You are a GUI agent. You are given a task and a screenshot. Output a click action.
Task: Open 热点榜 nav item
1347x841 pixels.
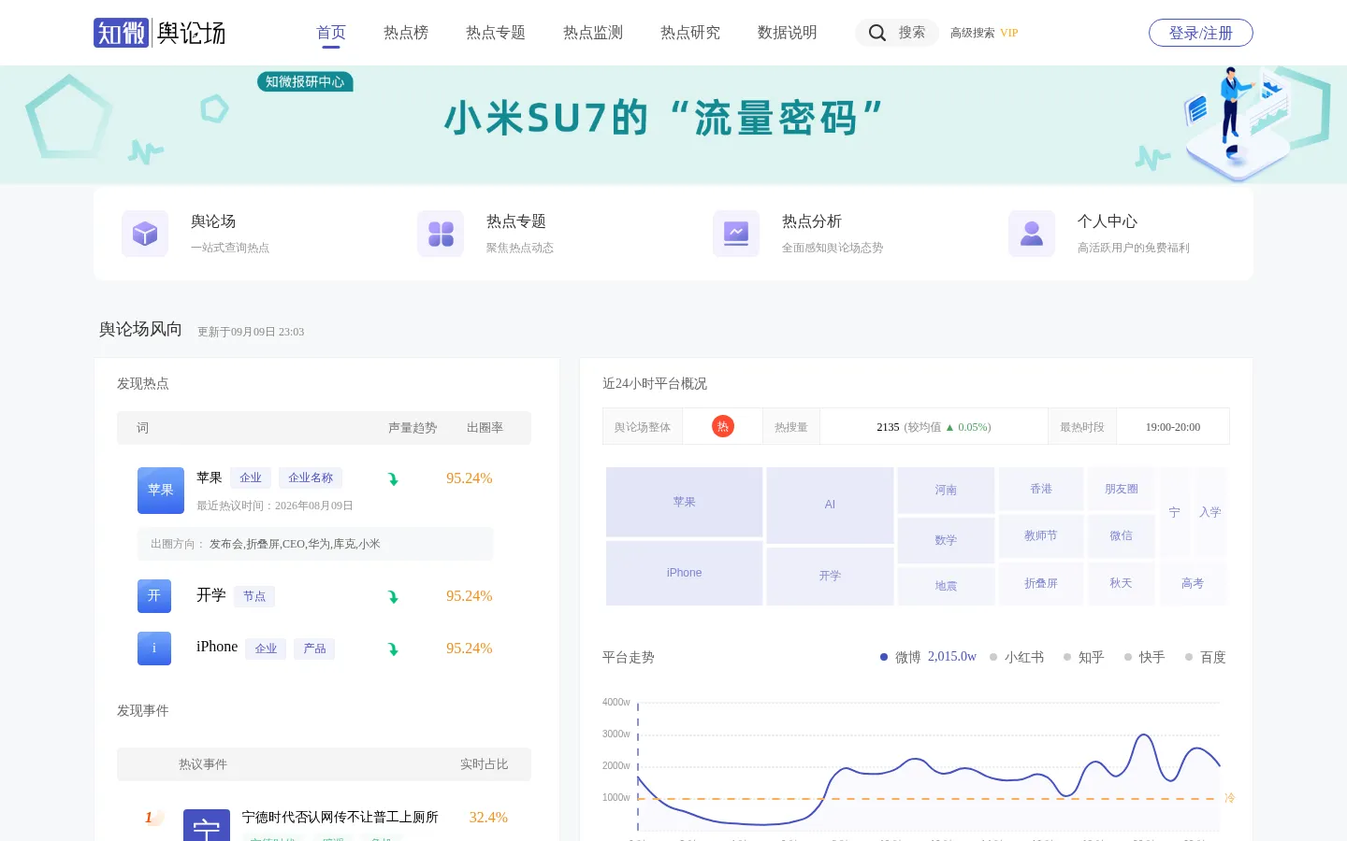coord(406,33)
